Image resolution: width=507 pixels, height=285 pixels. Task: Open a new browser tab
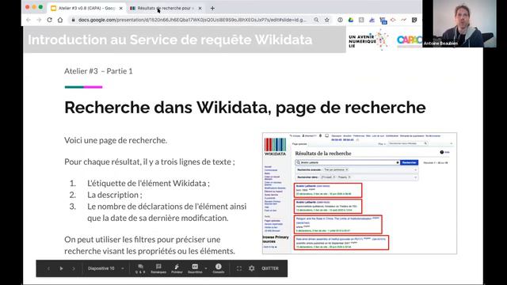[x=212, y=8]
